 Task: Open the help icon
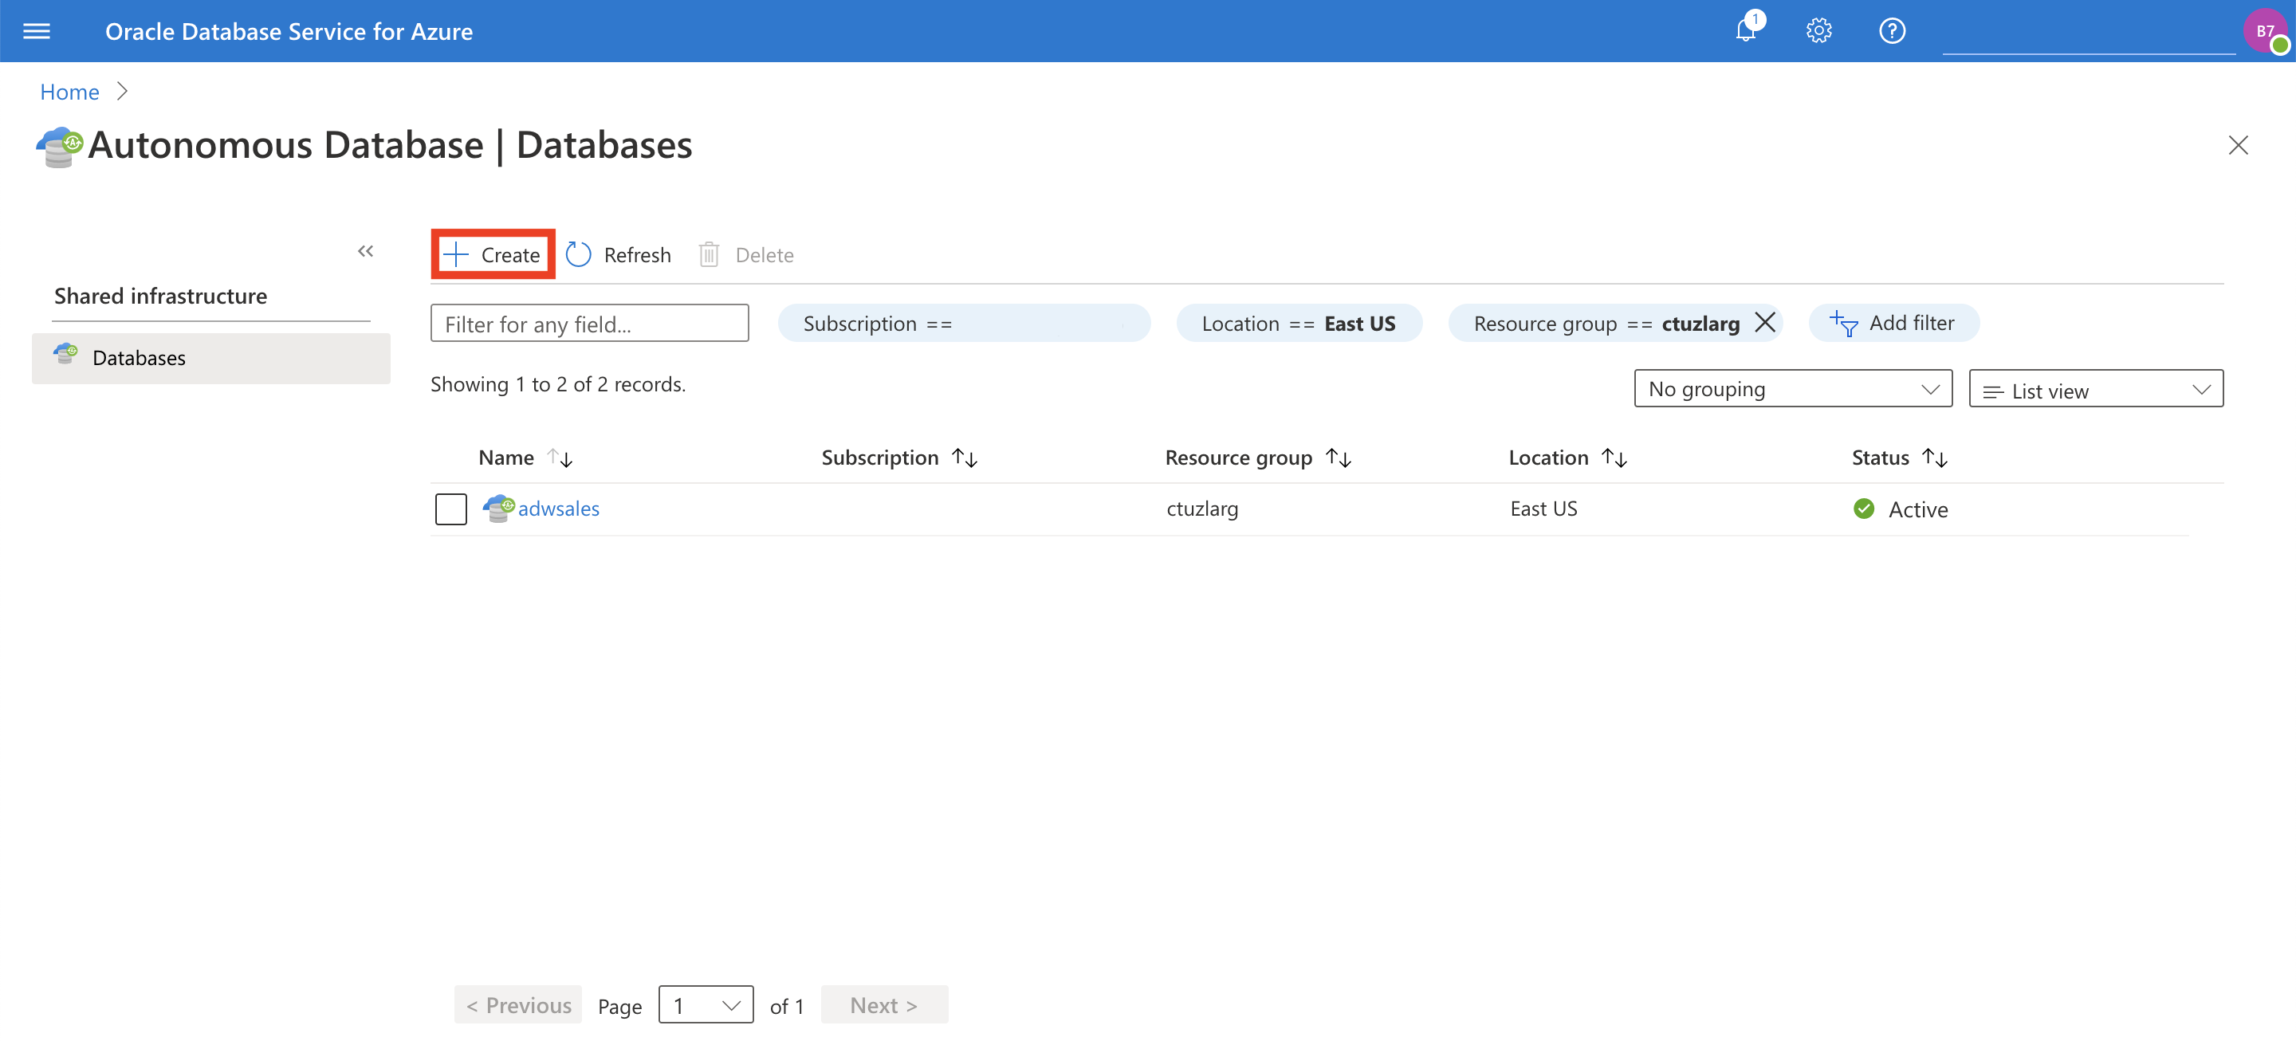(x=1891, y=30)
